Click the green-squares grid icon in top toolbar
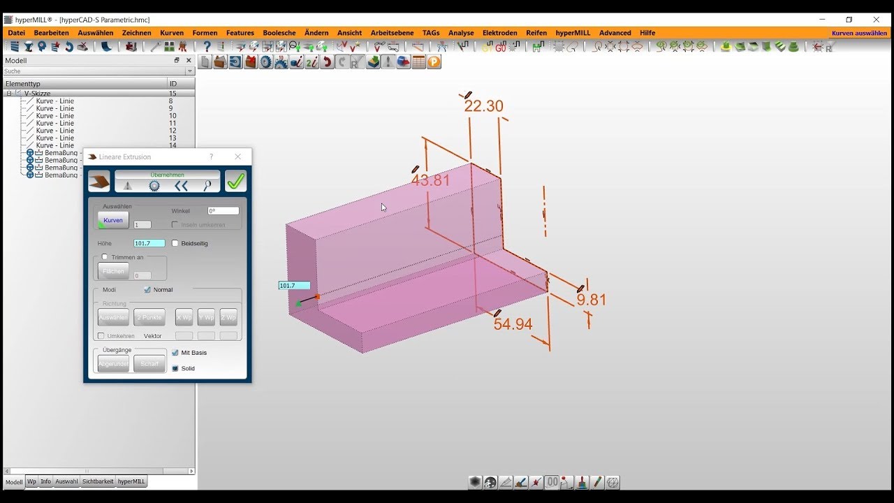The image size is (894, 503). (x=169, y=47)
